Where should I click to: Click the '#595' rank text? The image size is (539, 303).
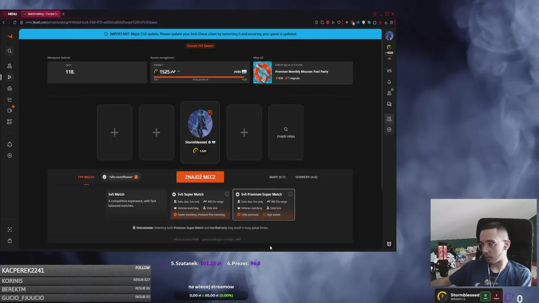pyautogui.click(x=237, y=72)
